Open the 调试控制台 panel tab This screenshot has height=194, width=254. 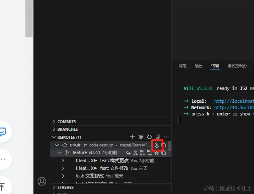pyautogui.click(x=237, y=66)
